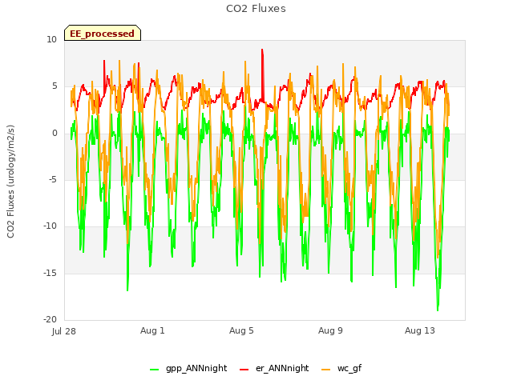
Task: Click the Jul 28 x-axis label
Action: click(x=64, y=331)
